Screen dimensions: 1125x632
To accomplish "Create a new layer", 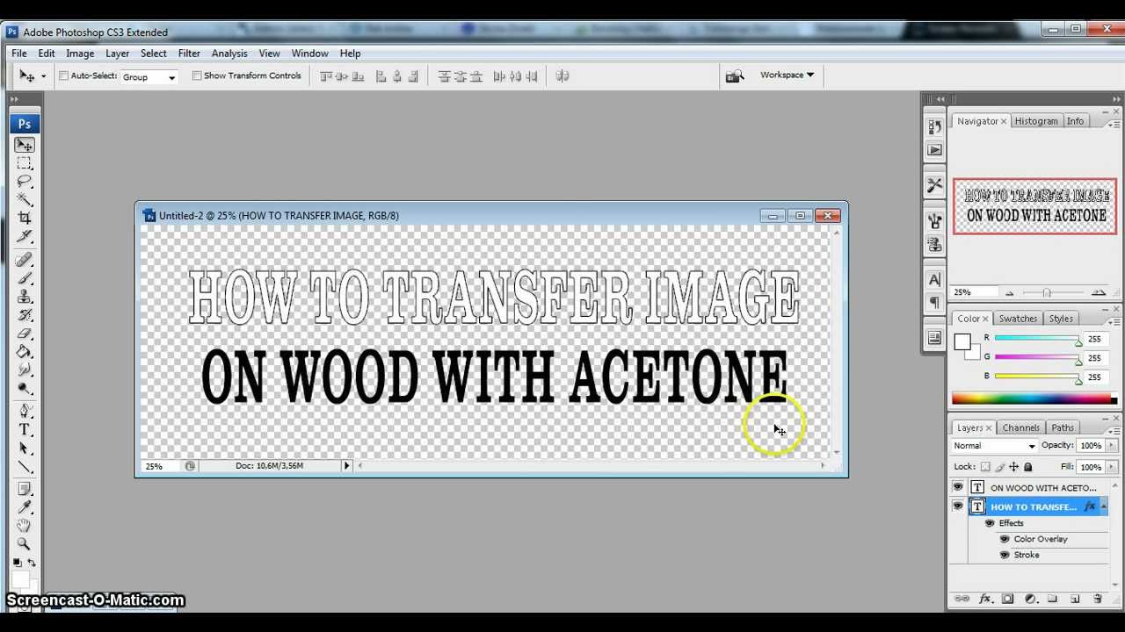I will tap(1075, 599).
